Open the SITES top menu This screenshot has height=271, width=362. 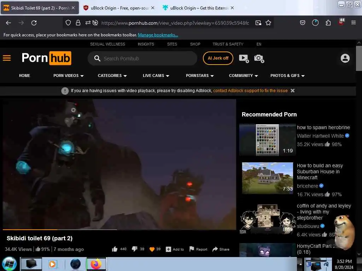(172, 44)
